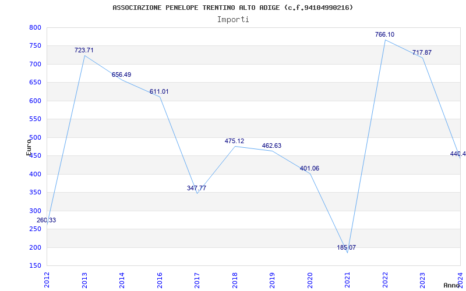Select the 656.49 data label
The image size is (466, 291).
click(121, 75)
